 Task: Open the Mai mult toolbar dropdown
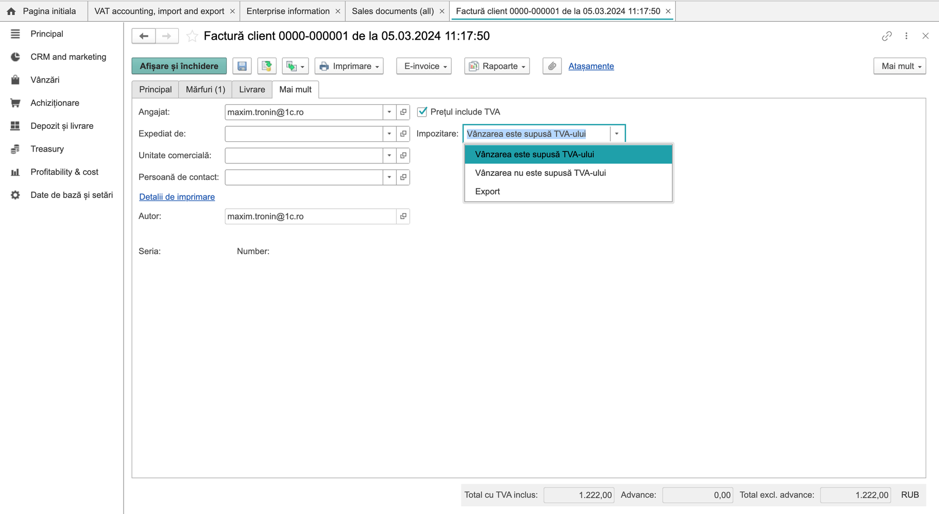pyautogui.click(x=900, y=66)
